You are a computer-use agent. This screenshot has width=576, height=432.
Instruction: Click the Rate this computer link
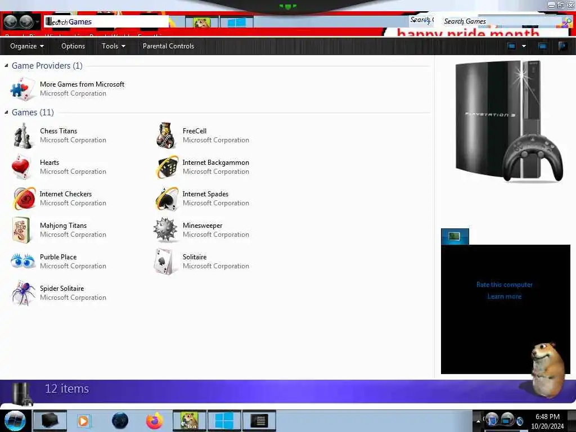(505, 285)
